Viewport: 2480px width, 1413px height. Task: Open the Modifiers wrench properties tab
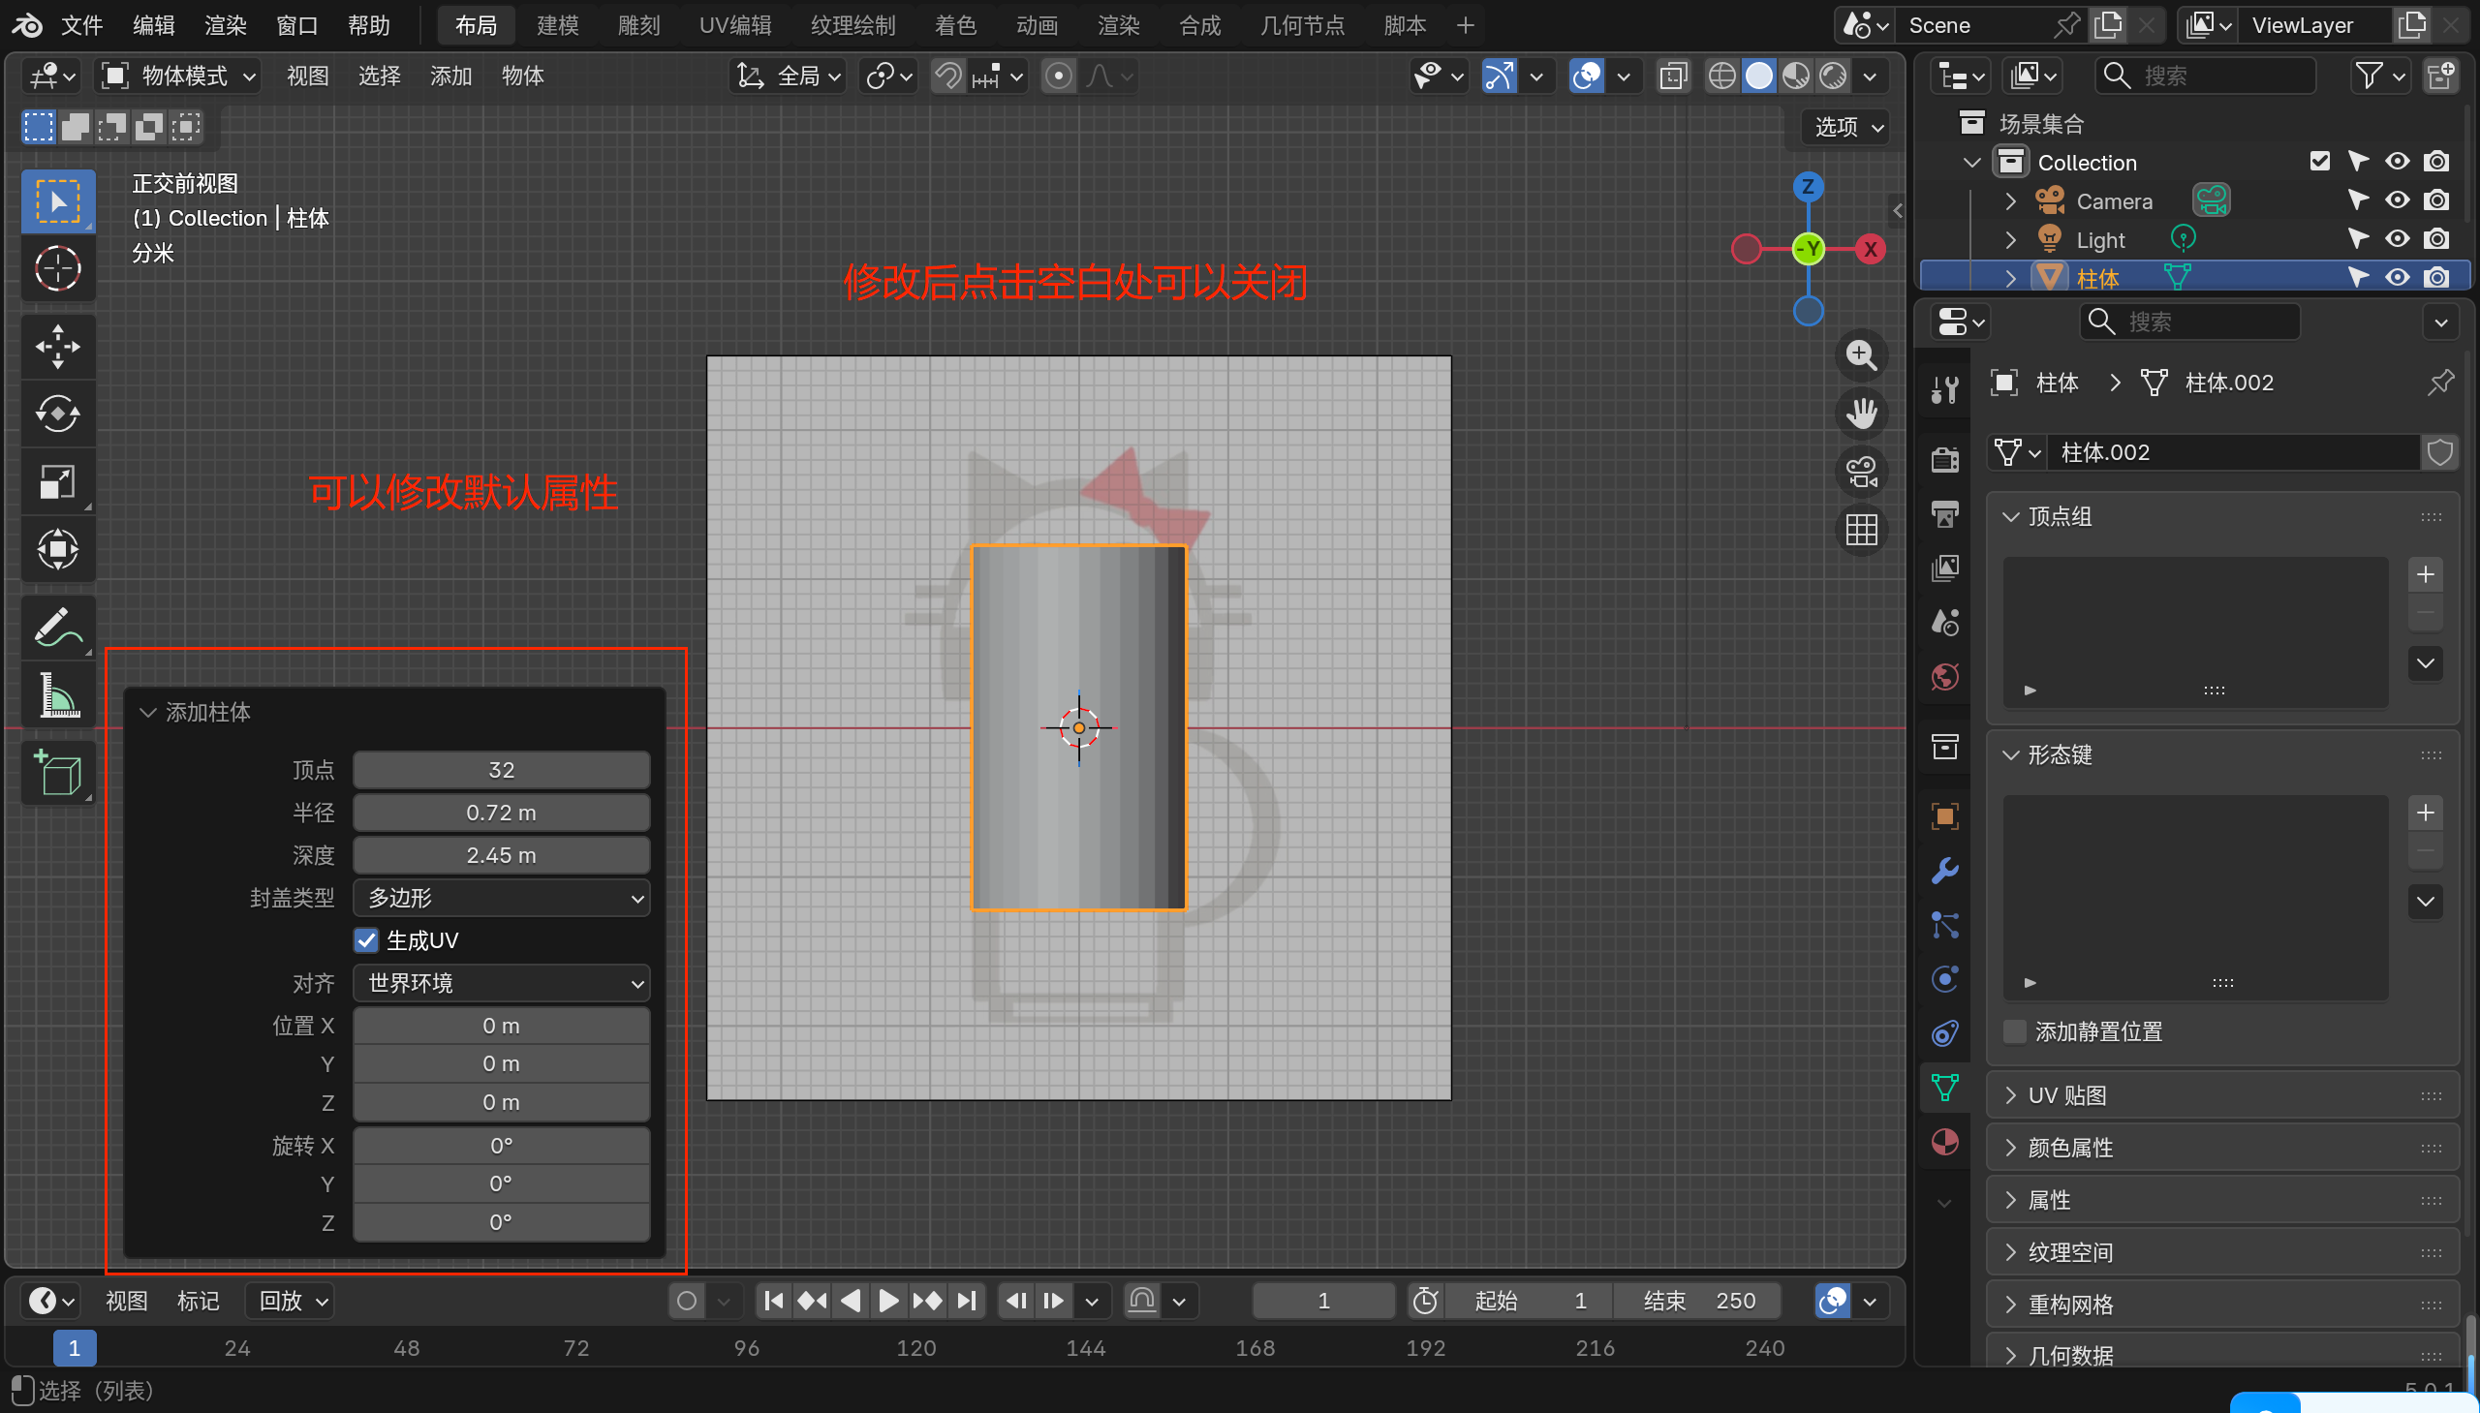(x=1944, y=871)
